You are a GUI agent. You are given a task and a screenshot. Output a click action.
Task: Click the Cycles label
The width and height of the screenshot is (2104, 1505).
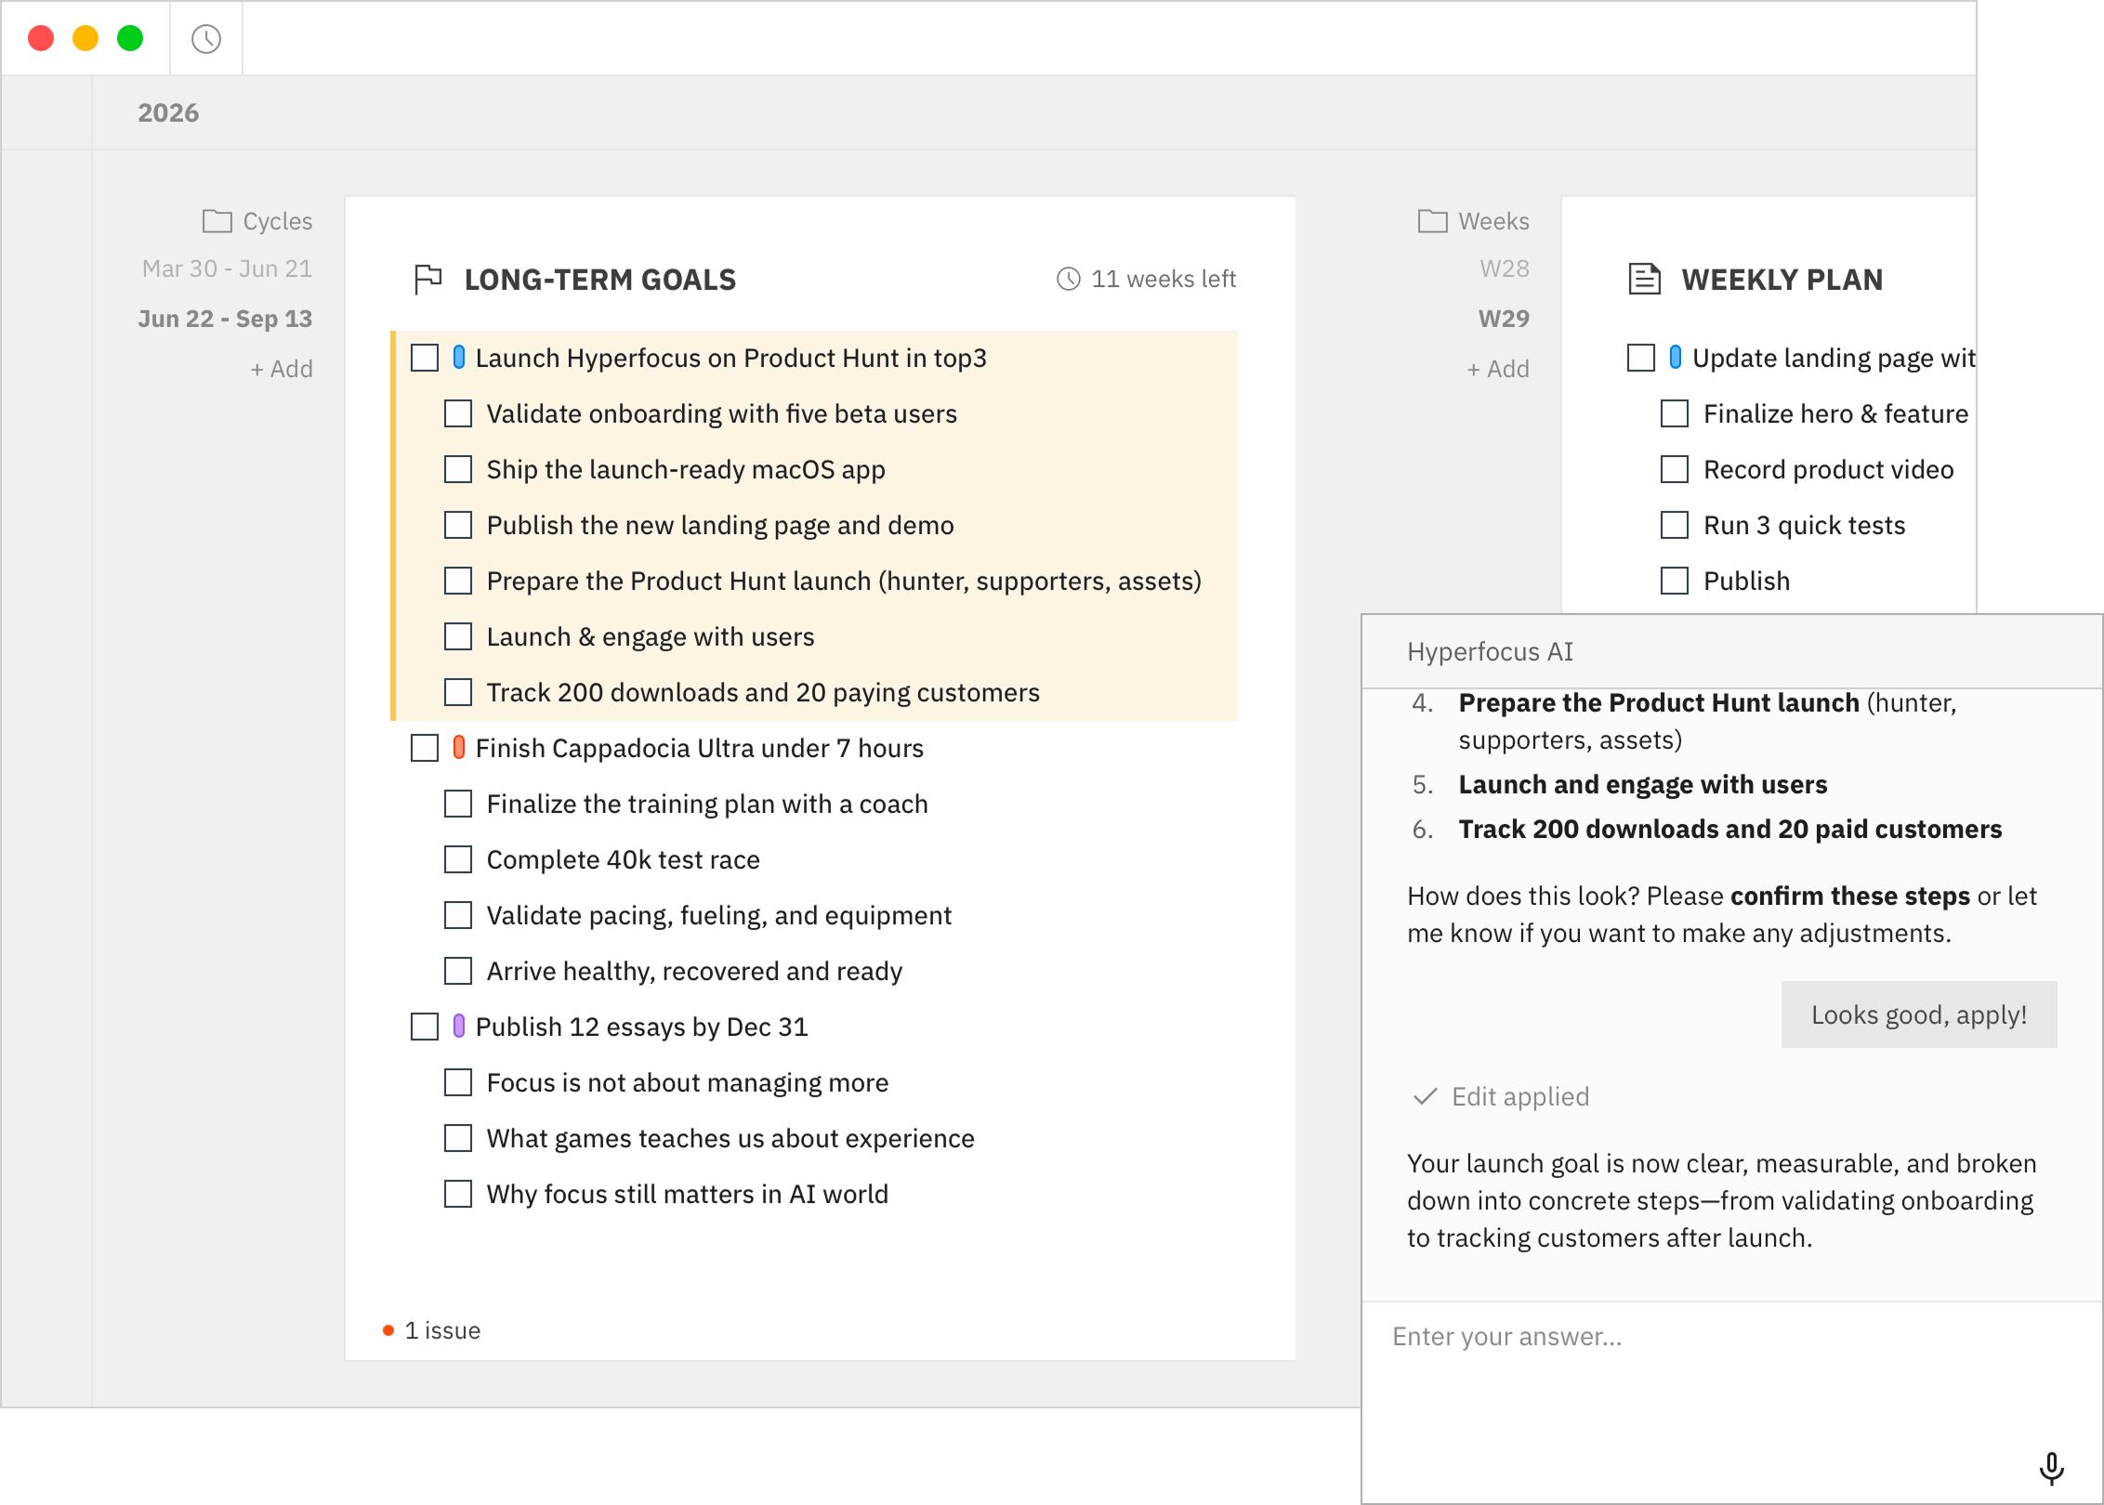pyautogui.click(x=278, y=221)
